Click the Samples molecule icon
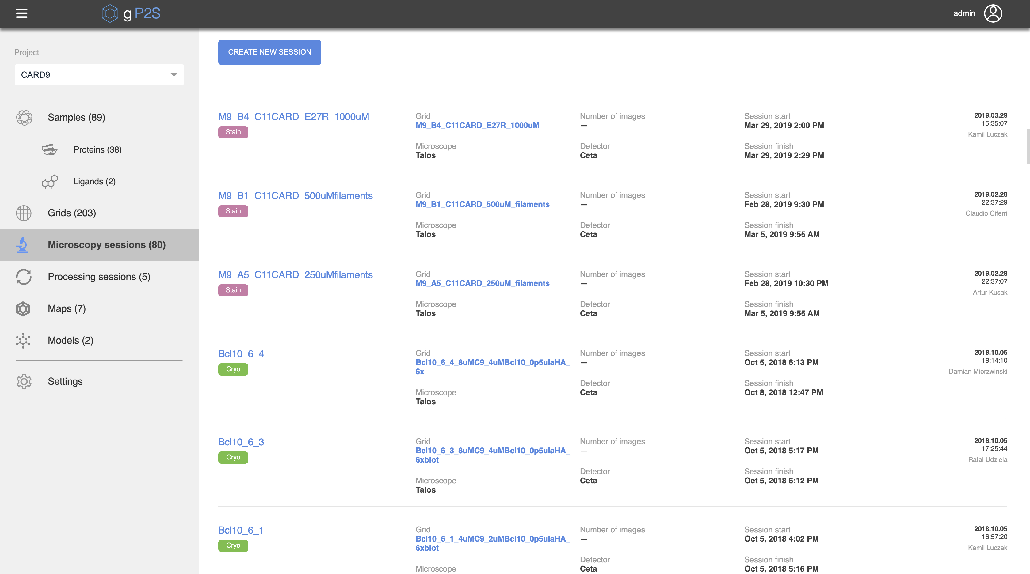Screen dimensions: 1030x574 [x=24, y=117]
